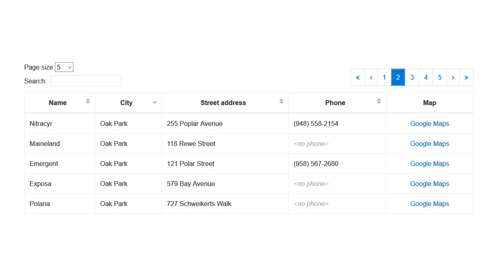Switch to page 3 in pagination
The height and width of the screenshot is (278, 492).
[412, 77]
